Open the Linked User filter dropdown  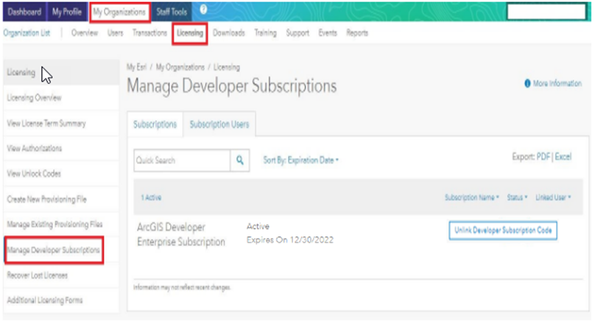(x=553, y=198)
